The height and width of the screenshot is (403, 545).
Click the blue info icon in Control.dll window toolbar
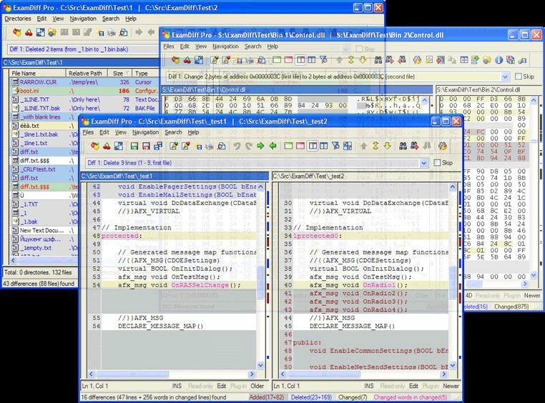[x=499, y=60]
